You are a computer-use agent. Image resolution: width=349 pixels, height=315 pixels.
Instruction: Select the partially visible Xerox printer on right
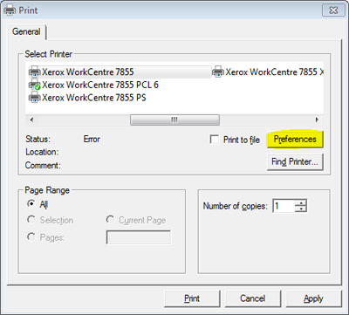pos(268,72)
